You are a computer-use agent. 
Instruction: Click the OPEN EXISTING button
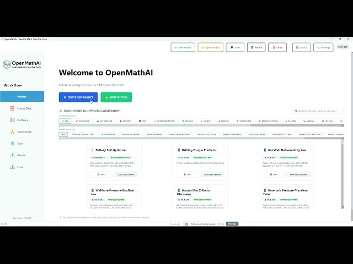pyautogui.click(x=116, y=97)
